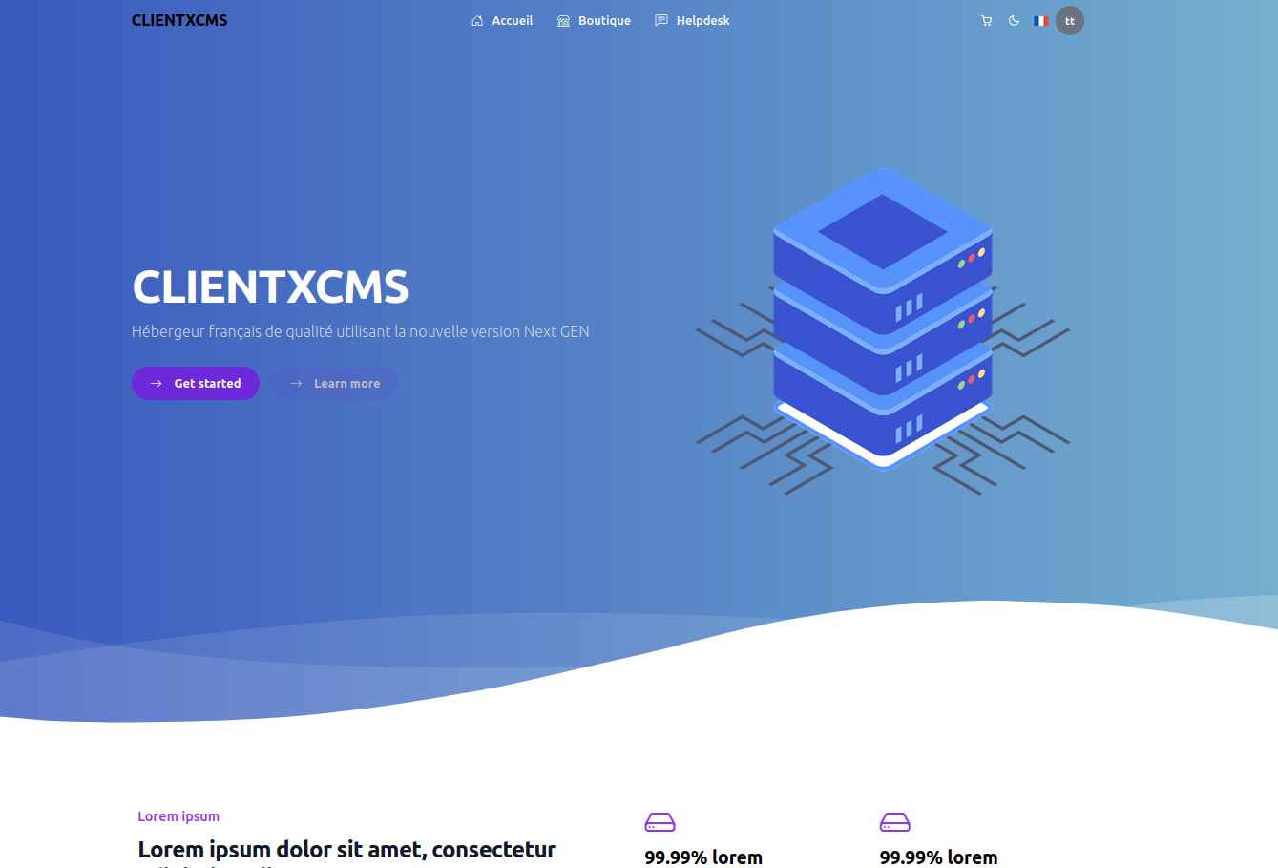Click the left purple hard drive icon

pos(660,822)
